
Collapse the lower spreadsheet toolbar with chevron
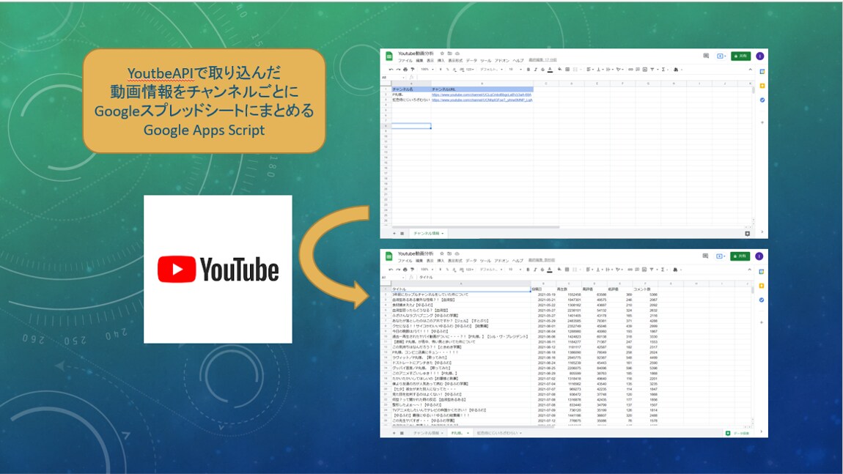pyautogui.click(x=749, y=270)
